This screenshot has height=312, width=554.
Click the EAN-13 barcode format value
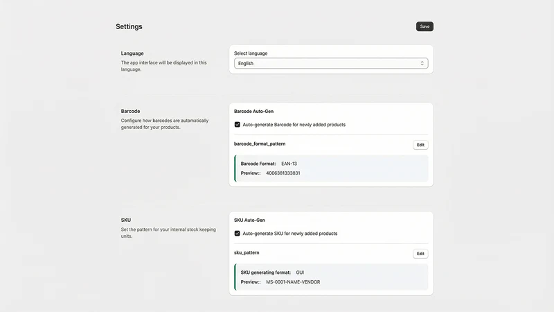[289, 164]
